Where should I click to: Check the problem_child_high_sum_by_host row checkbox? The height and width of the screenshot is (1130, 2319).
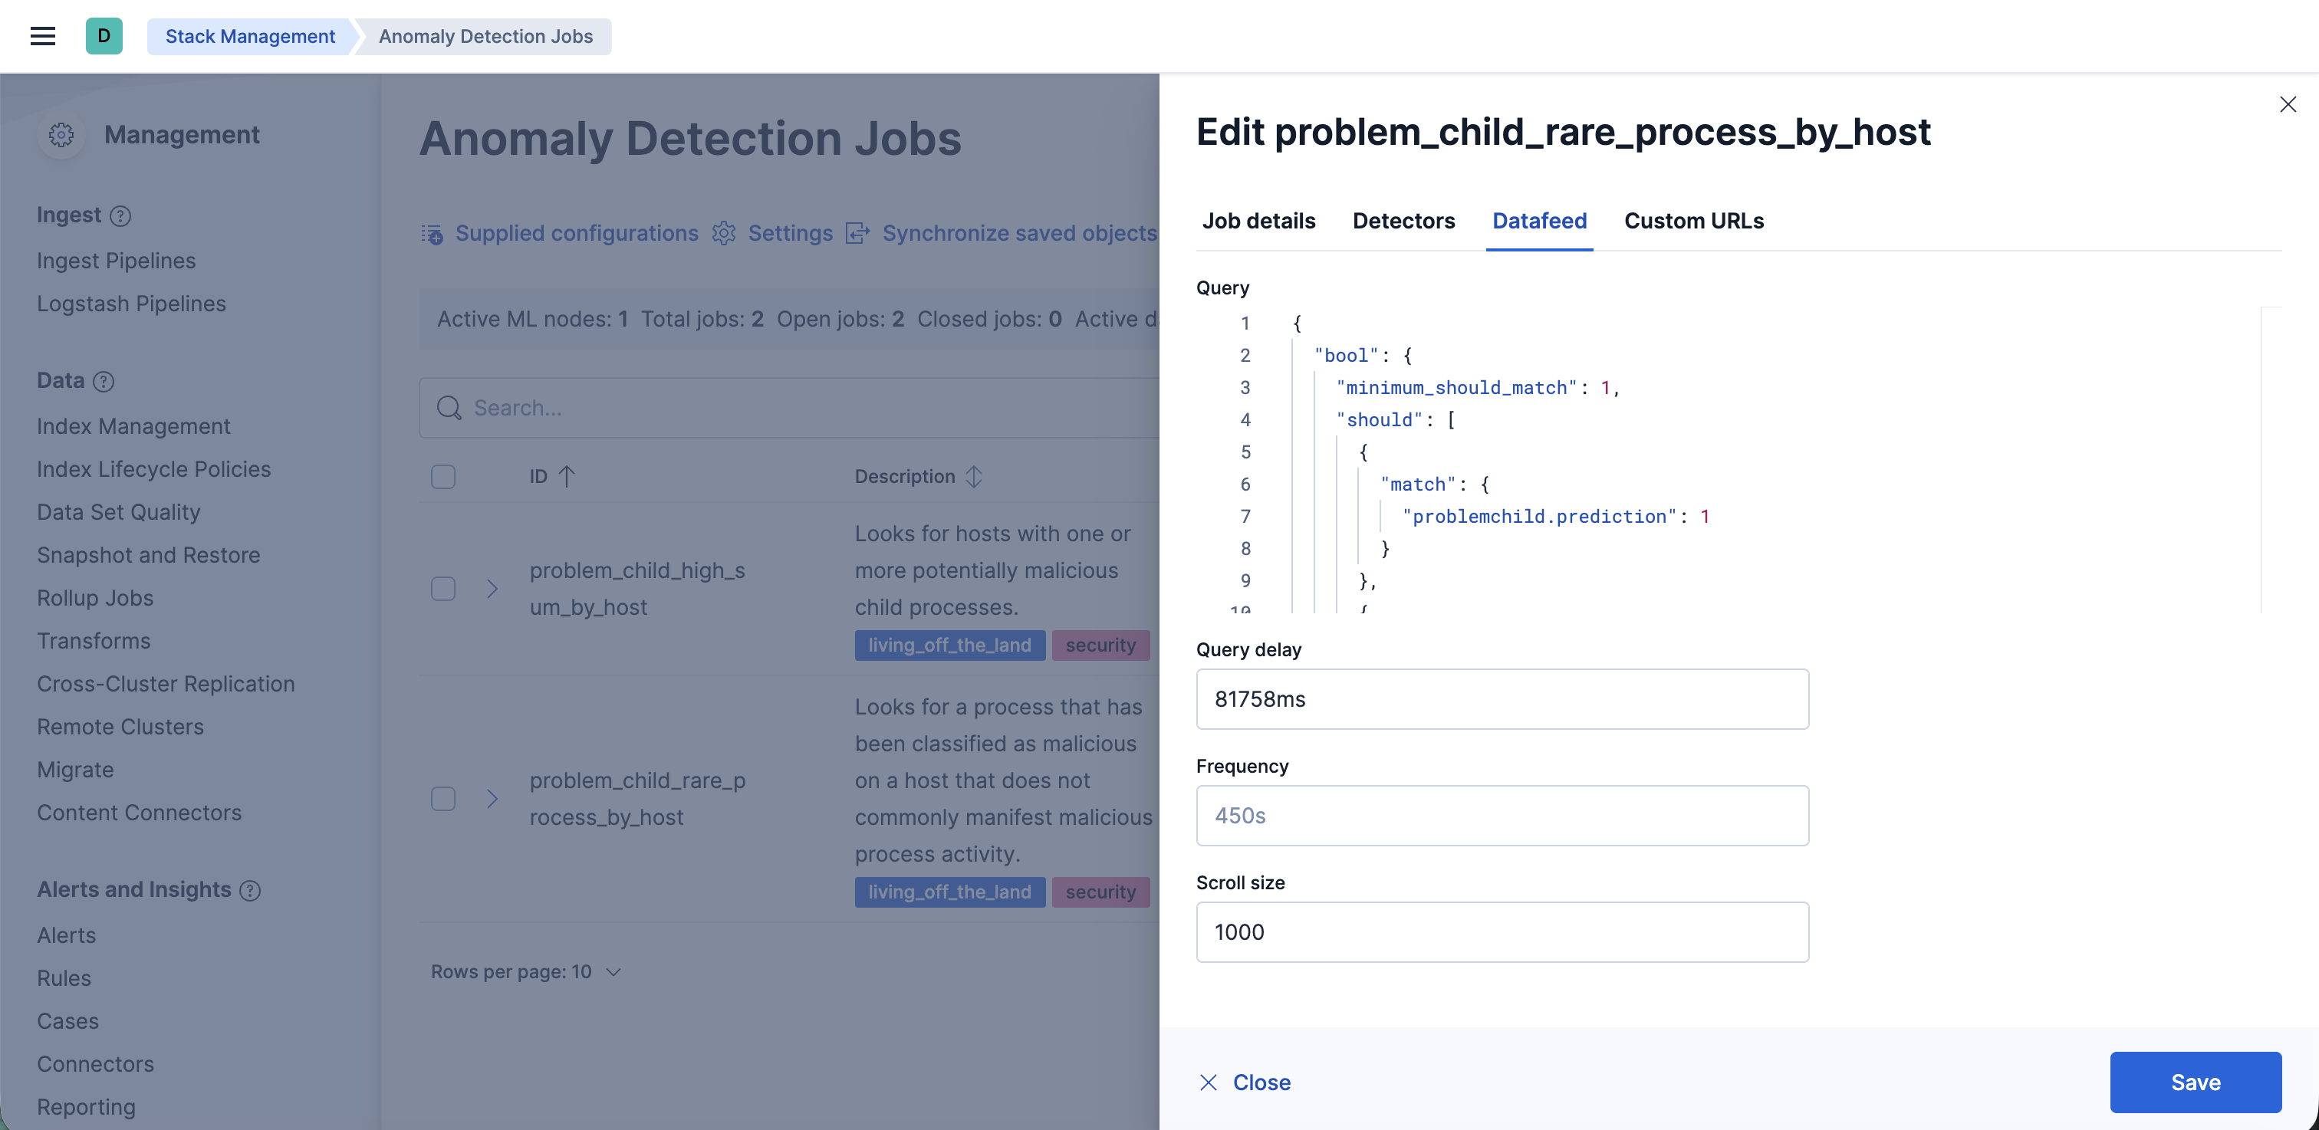point(443,589)
